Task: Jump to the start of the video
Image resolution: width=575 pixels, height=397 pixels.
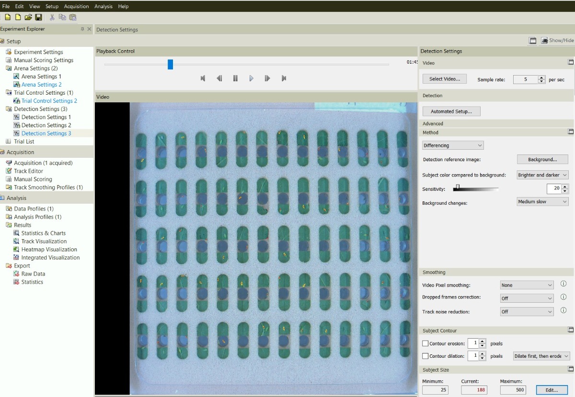Action: coord(203,78)
